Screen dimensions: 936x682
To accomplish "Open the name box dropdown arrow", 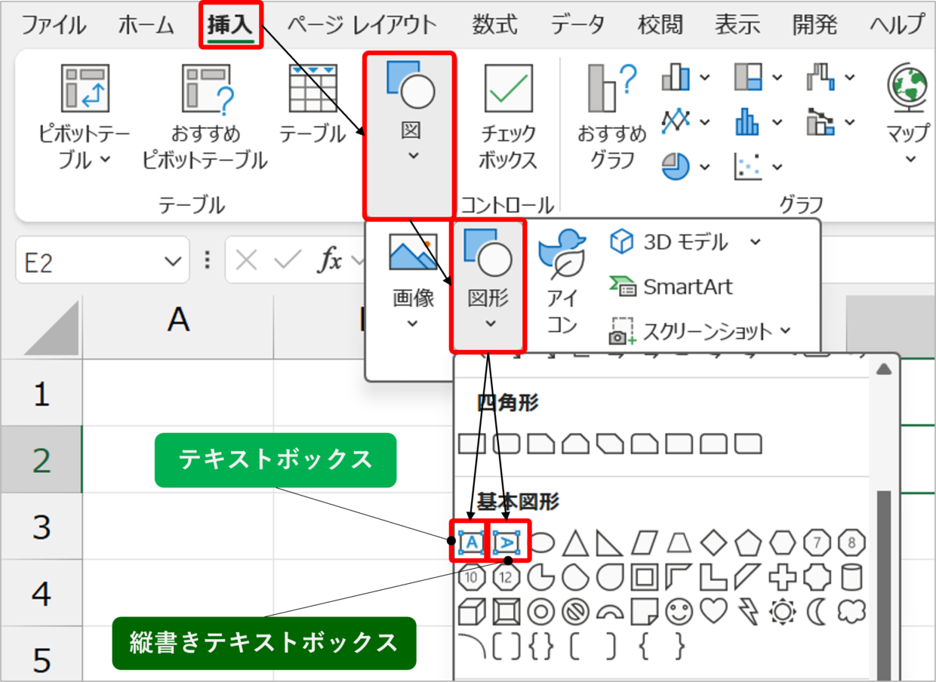I will (172, 261).
